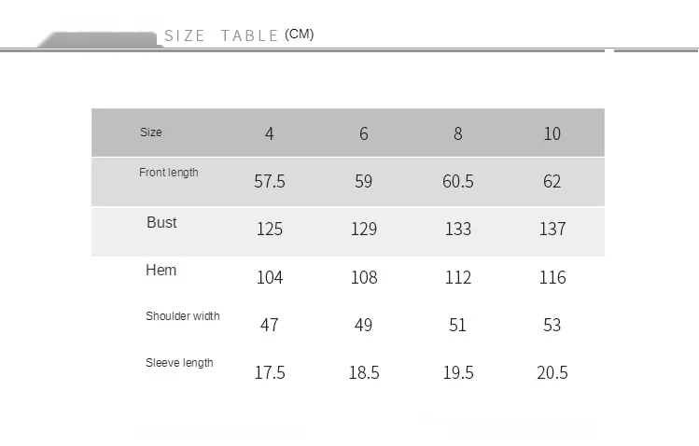Screen dimensions: 699x446
Task: Select size 6 column header
Action: point(364,133)
